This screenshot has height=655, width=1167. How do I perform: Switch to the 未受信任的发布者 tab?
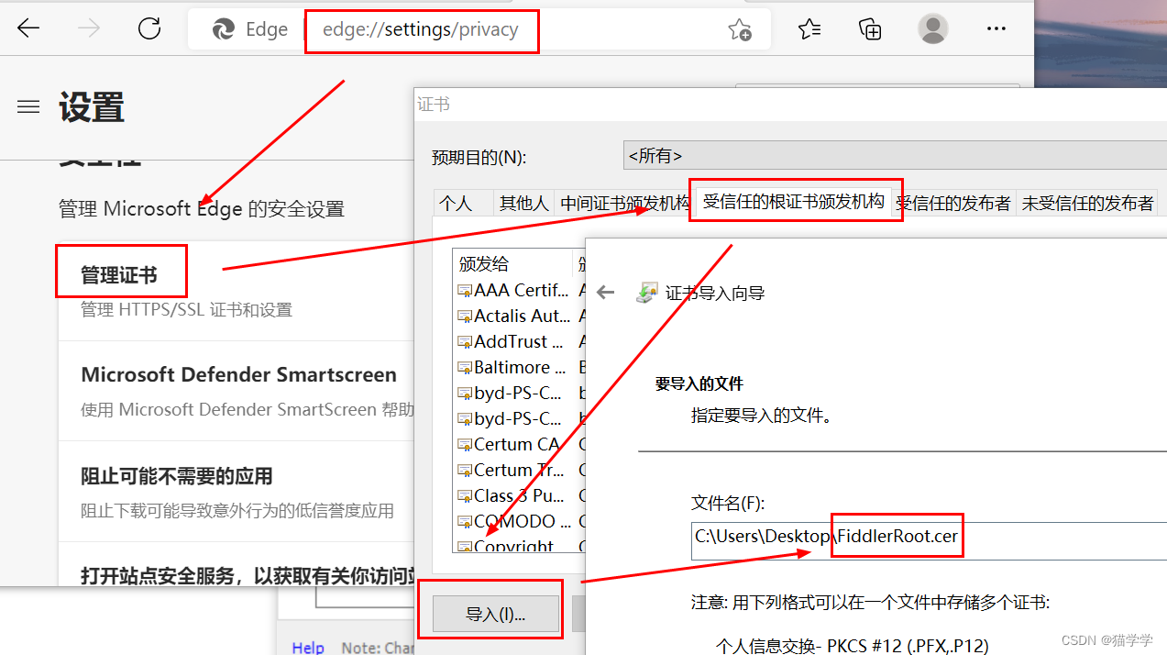(x=1087, y=203)
